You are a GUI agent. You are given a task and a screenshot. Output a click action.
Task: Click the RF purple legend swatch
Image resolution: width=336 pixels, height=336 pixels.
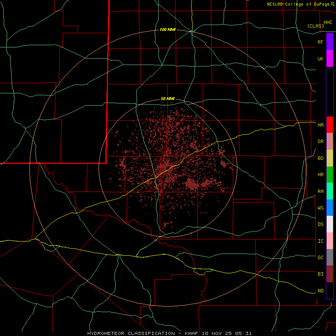point(330,42)
